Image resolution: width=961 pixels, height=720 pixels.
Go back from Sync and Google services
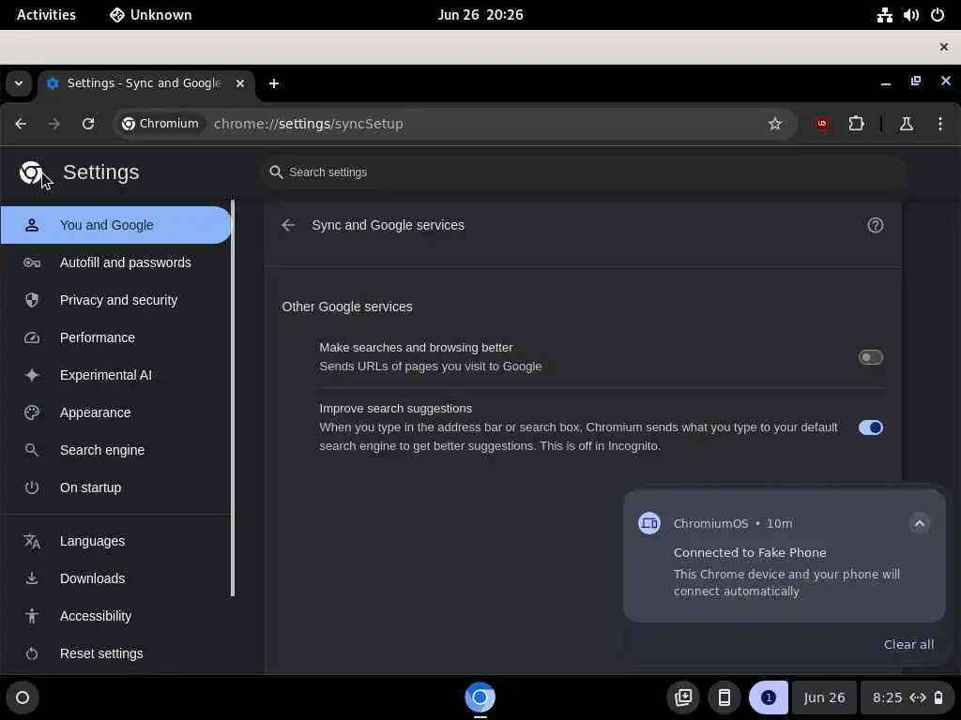click(288, 225)
